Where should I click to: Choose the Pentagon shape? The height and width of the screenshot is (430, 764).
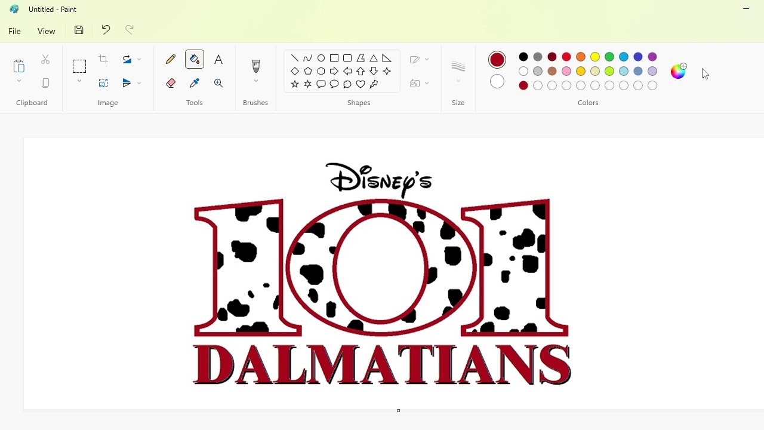pyautogui.click(x=308, y=71)
